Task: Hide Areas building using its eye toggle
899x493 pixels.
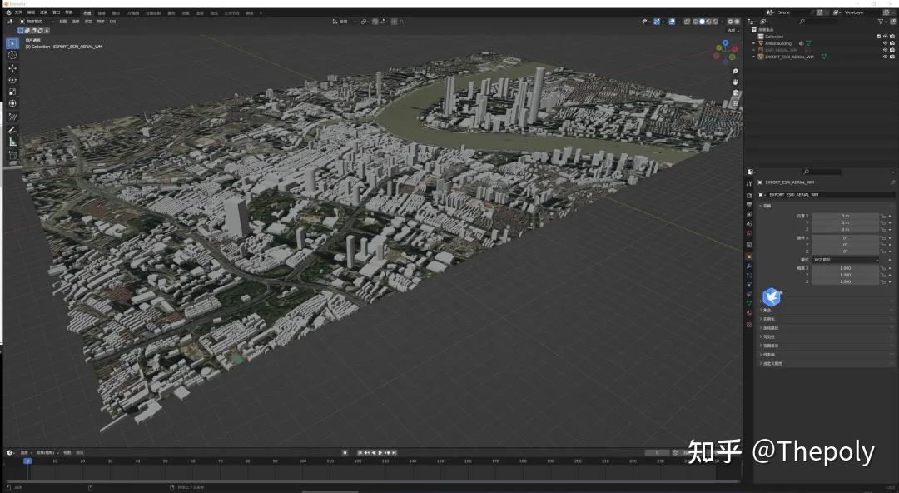Action: point(886,42)
